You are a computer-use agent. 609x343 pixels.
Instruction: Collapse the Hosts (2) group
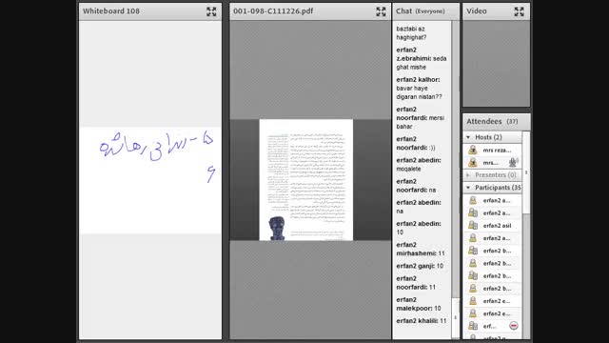coord(468,137)
